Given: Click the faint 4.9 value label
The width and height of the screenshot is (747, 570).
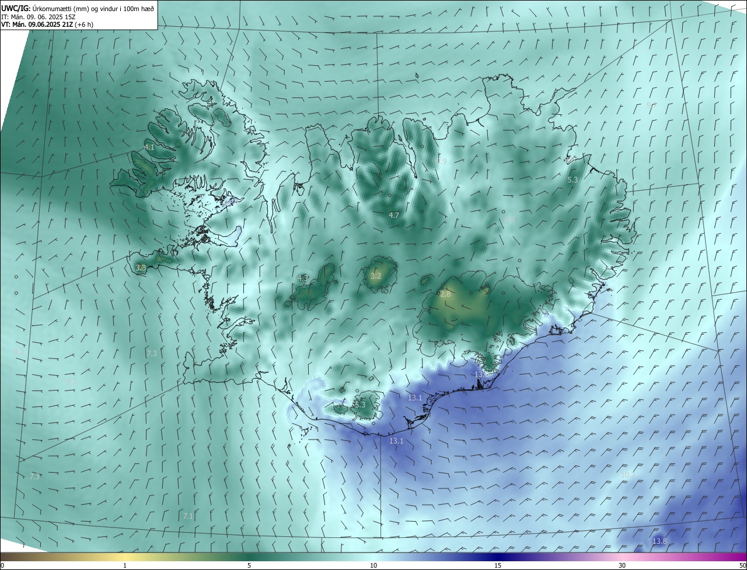Looking at the screenshot, I should click(441, 161).
